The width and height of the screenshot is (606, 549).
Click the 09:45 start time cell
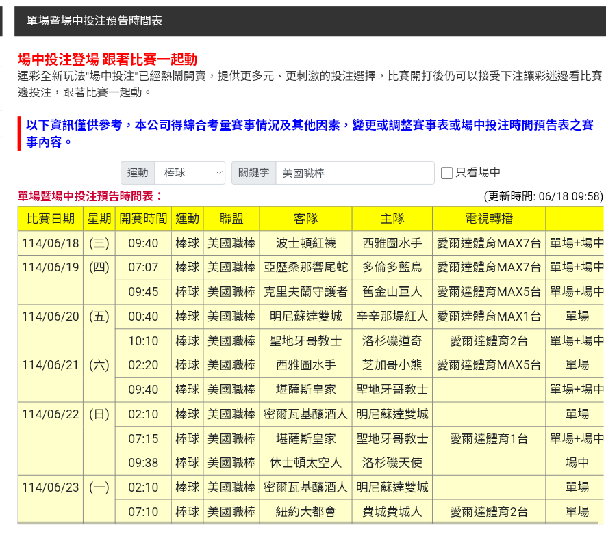(x=143, y=292)
